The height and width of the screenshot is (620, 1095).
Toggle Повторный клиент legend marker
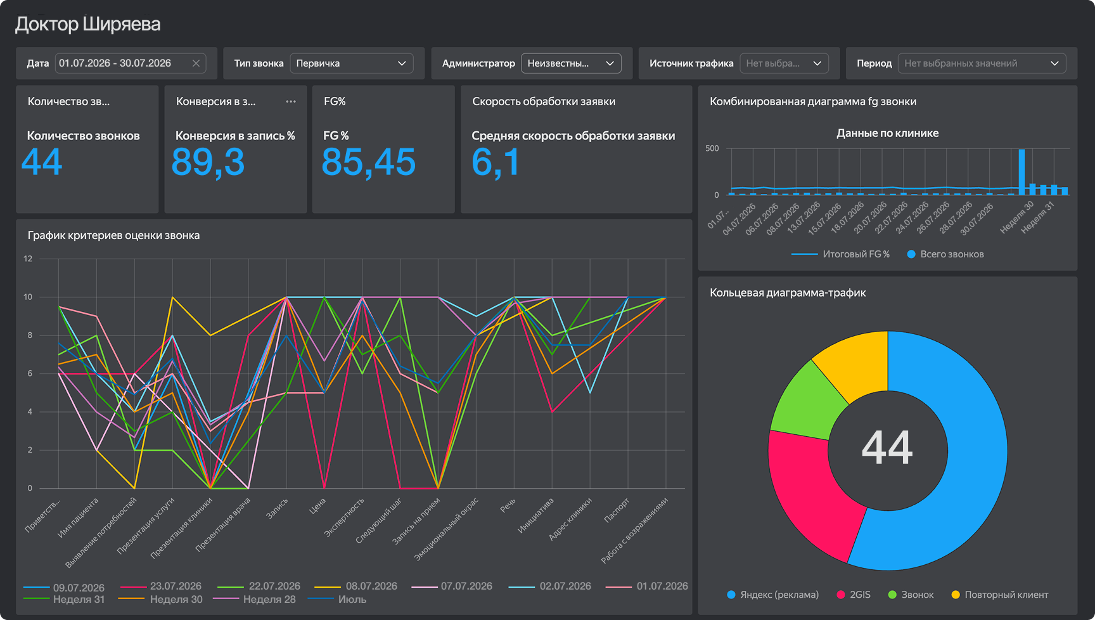(x=956, y=595)
